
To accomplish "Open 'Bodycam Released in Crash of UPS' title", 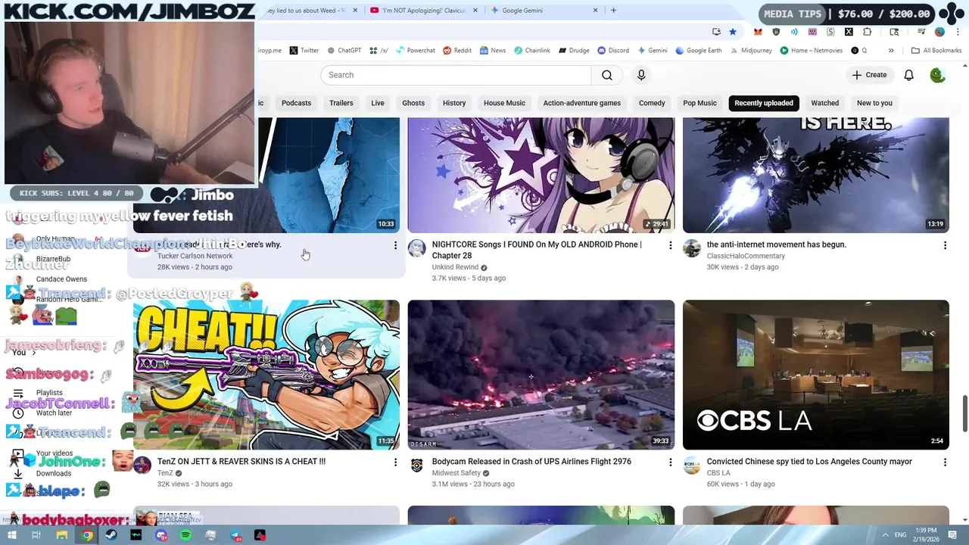I will point(531,461).
